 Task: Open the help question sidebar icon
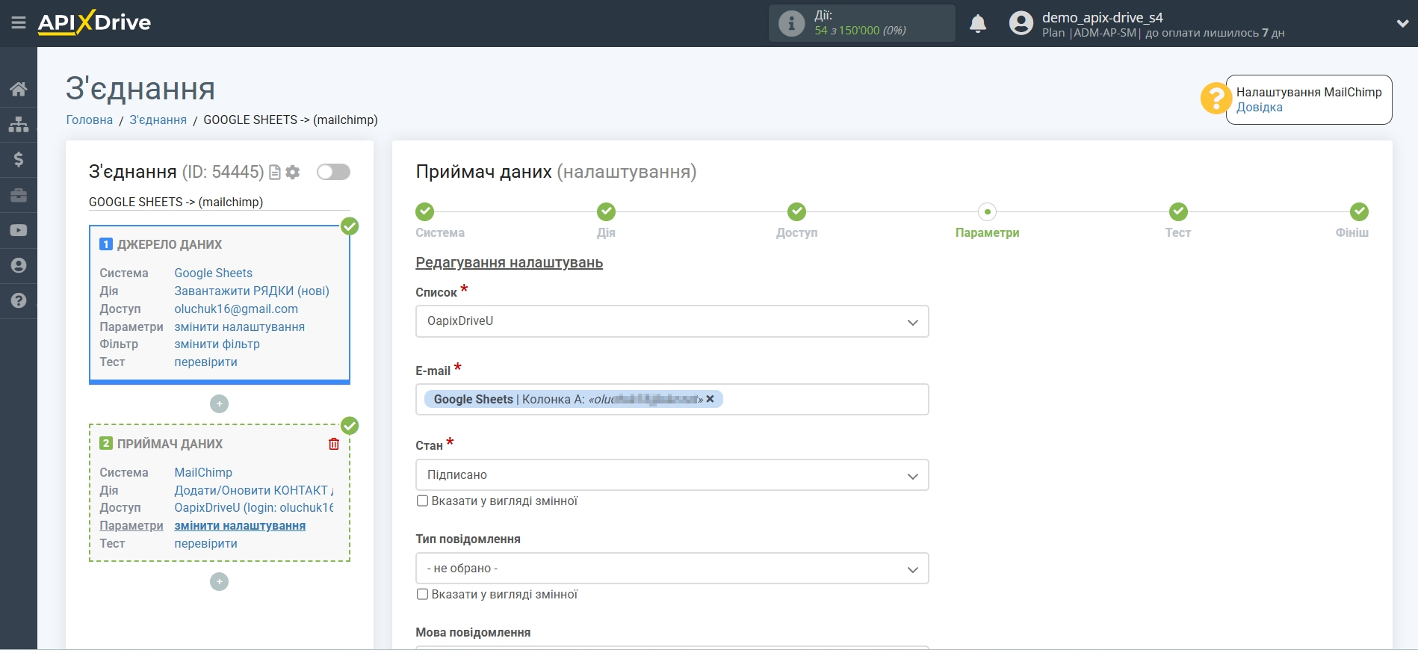(x=19, y=300)
